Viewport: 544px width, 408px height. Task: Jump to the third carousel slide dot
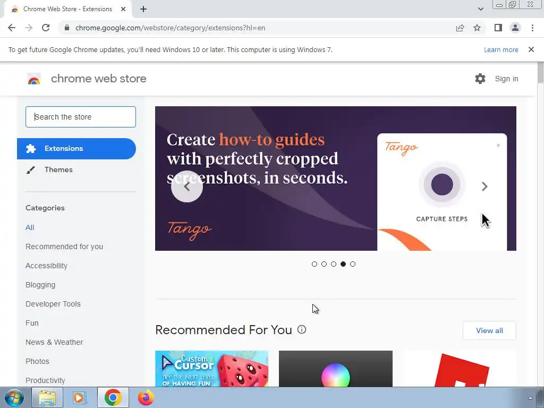[x=334, y=264]
